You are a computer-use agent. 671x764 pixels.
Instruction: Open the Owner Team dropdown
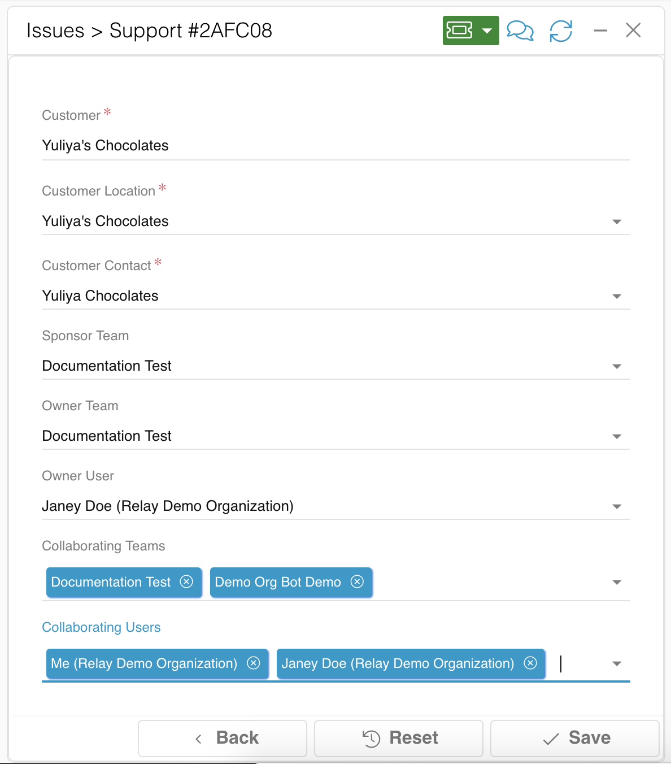[x=617, y=436]
